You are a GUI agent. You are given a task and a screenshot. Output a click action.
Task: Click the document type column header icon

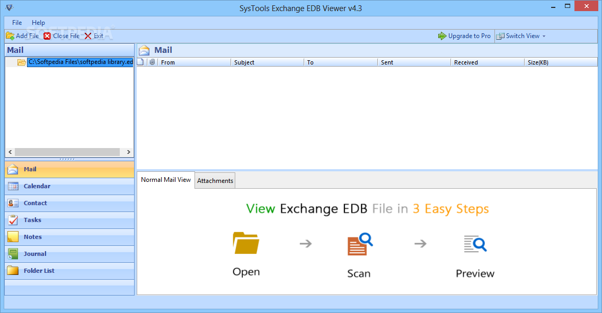click(x=140, y=62)
